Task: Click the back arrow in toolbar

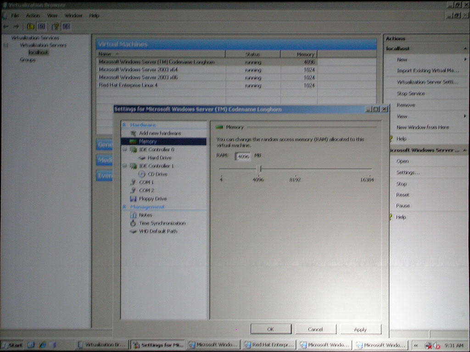Action: (6, 27)
